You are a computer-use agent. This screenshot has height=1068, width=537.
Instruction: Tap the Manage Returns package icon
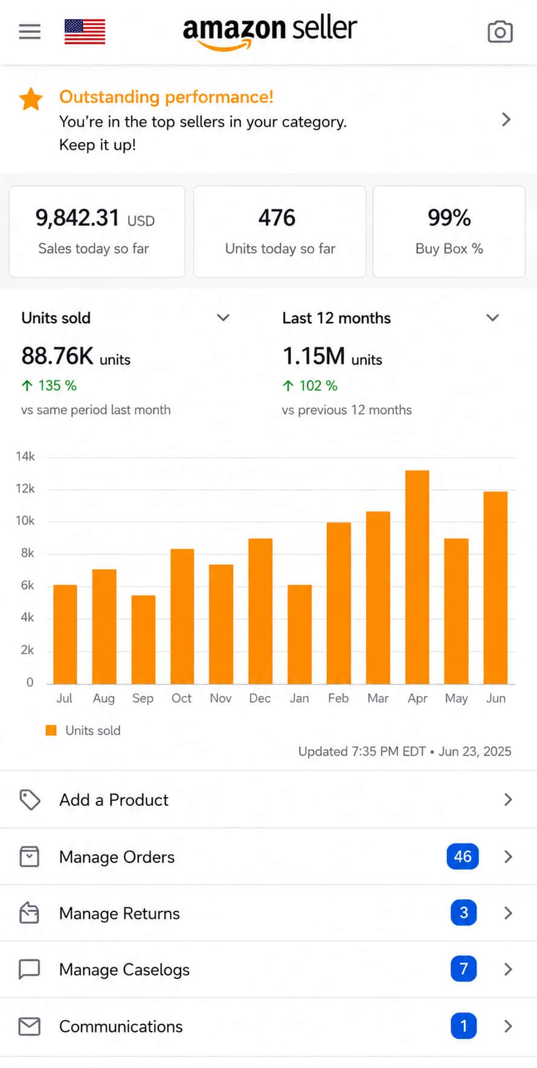[30, 913]
